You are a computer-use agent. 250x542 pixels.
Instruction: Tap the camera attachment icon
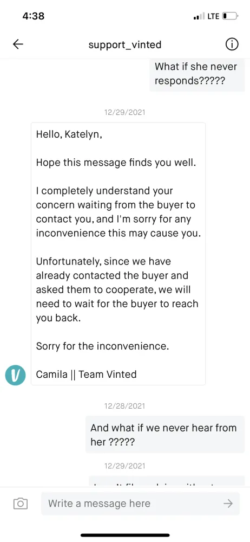[21, 504]
